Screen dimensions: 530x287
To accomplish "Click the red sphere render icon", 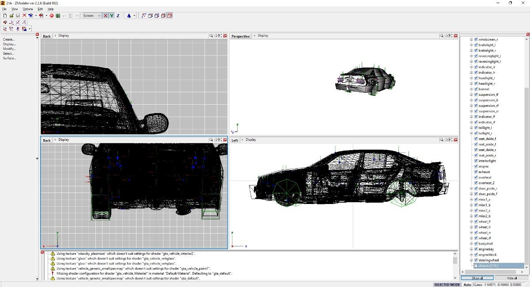I will (51, 15).
